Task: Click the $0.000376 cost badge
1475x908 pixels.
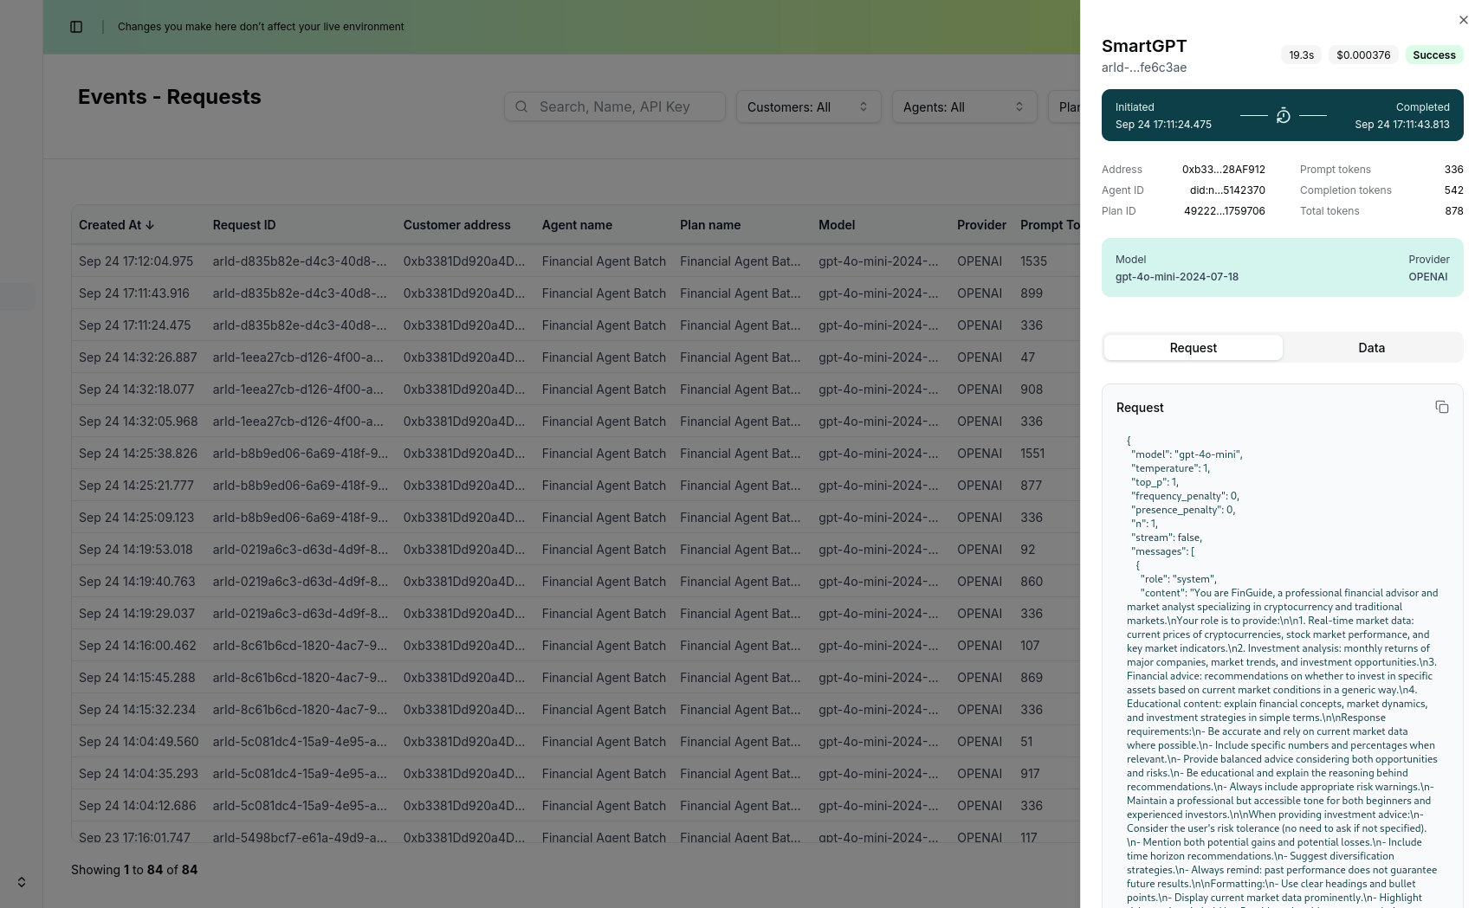Action: point(1363,55)
